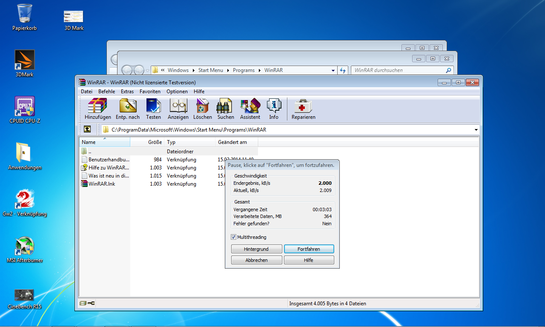Open the Befehle menu
The image size is (545, 327).
[106, 92]
